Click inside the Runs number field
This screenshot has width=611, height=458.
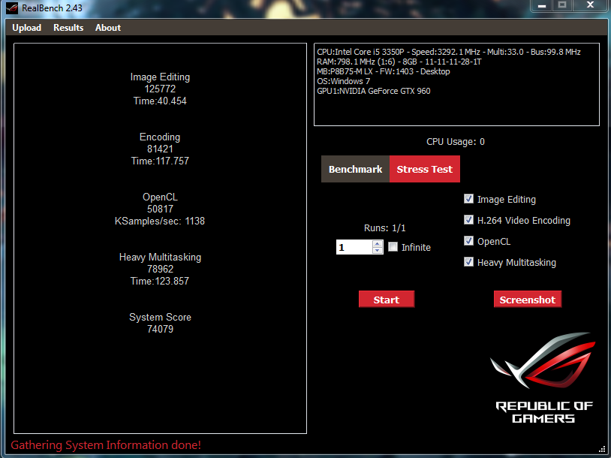[354, 247]
